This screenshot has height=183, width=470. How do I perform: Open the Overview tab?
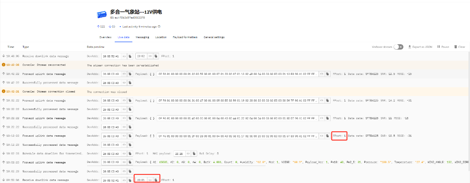tap(106, 37)
